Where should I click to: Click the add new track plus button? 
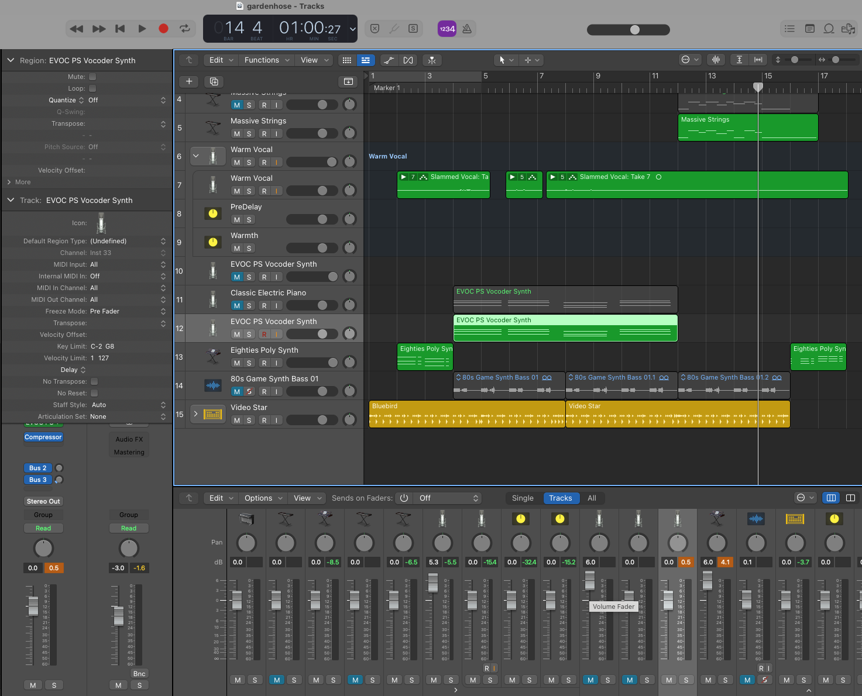click(189, 81)
